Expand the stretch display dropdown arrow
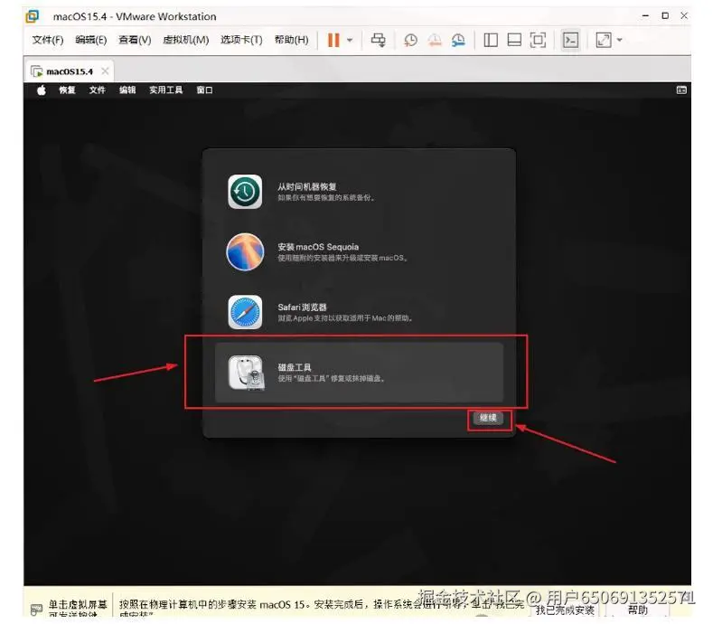 (619, 40)
